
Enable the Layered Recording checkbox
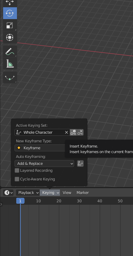coord(17,171)
